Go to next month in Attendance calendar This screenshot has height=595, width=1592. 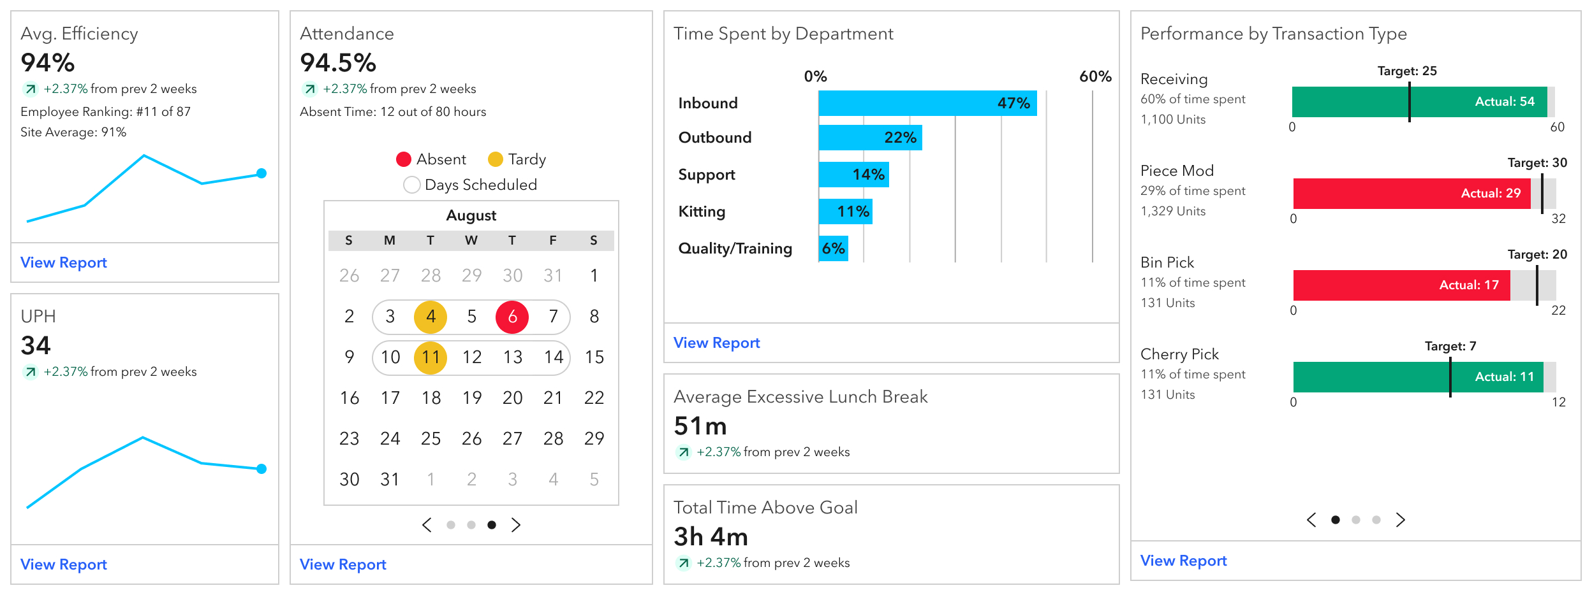click(516, 525)
